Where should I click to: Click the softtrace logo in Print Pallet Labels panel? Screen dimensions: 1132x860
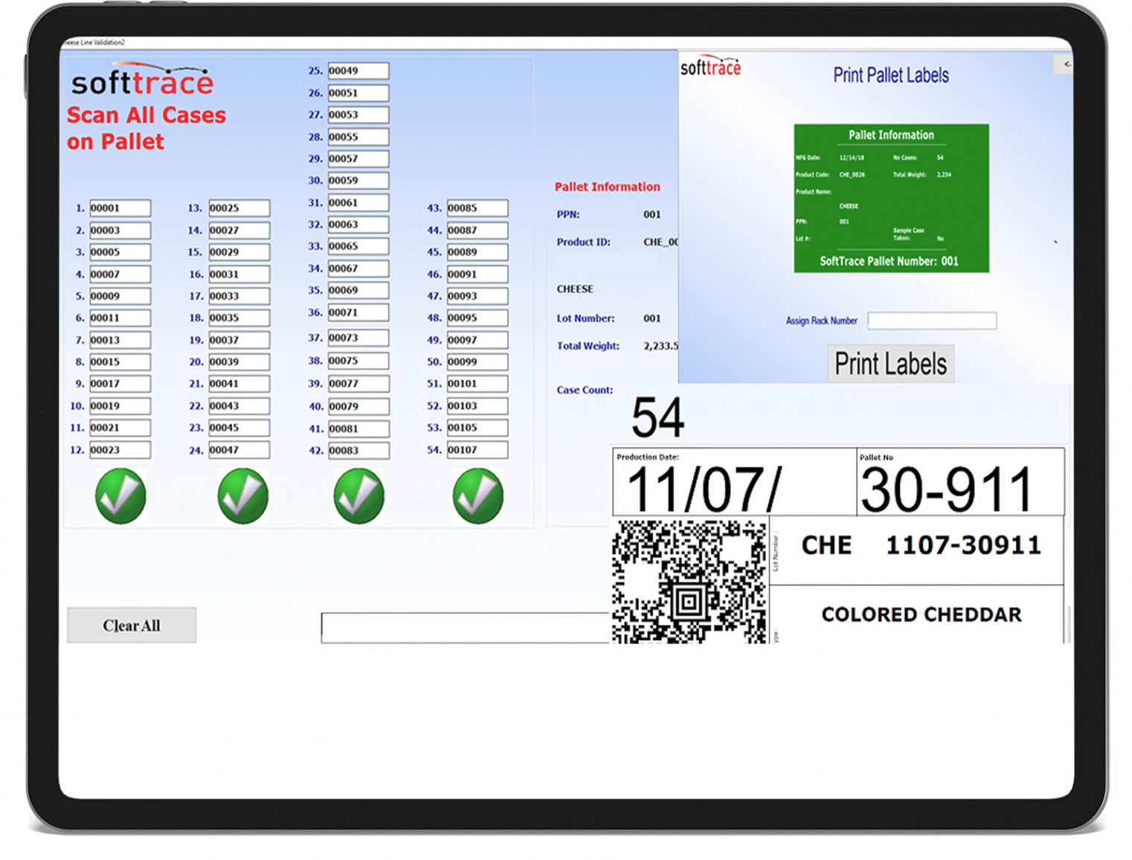pyautogui.click(x=711, y=65)
